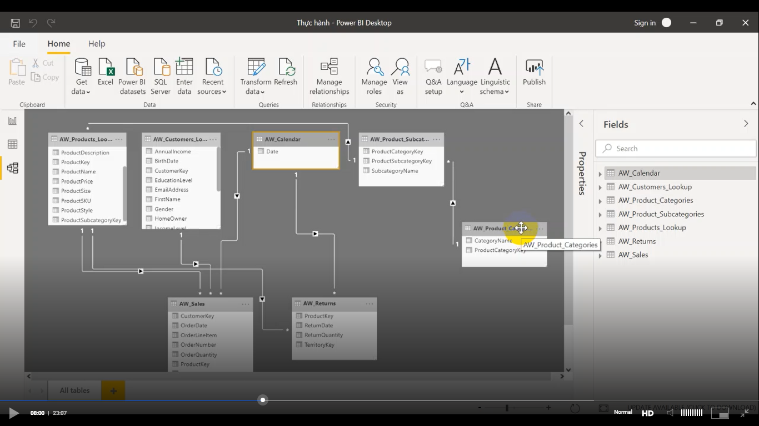The image size is (759, 426).
Task: Expand AW_Calendar in Fields list
Action: (600, 174)
